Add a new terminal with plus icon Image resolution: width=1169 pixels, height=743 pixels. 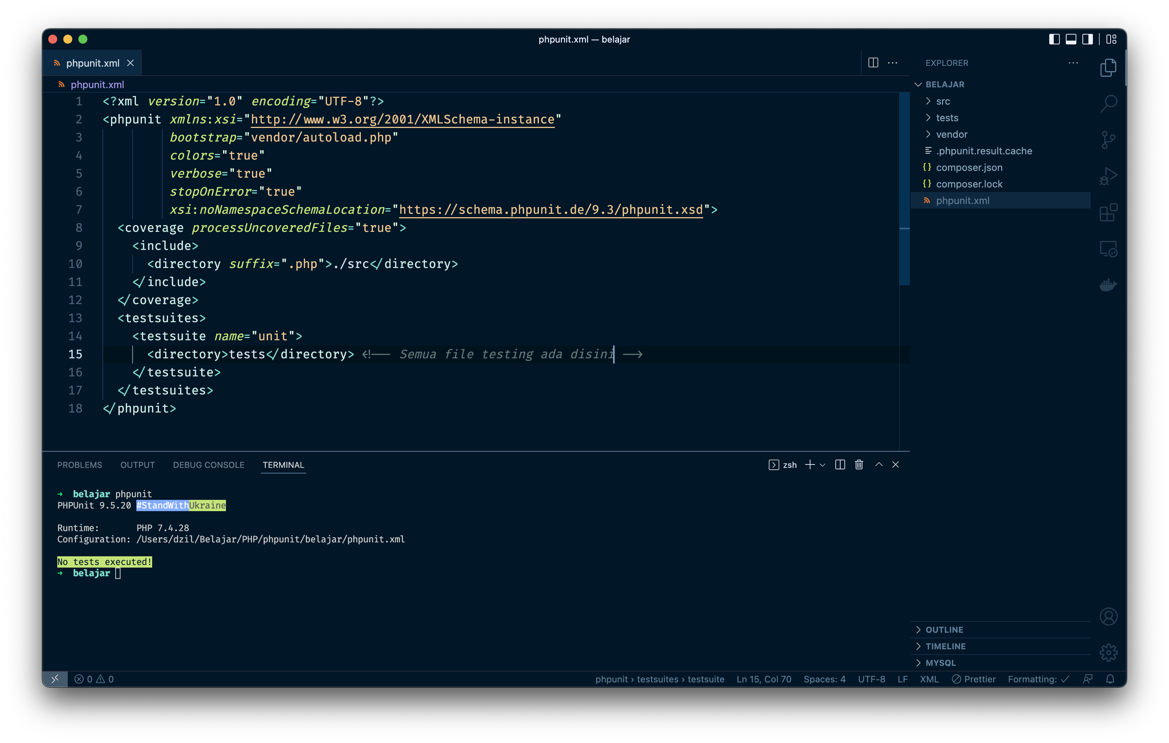pos(810,464)
